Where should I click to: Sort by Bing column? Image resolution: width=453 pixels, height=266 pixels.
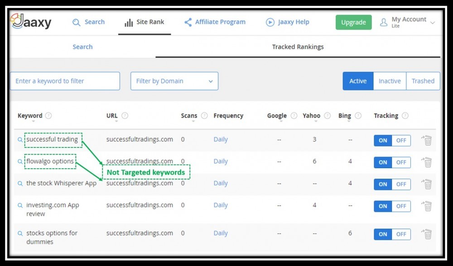pos(345,116)
